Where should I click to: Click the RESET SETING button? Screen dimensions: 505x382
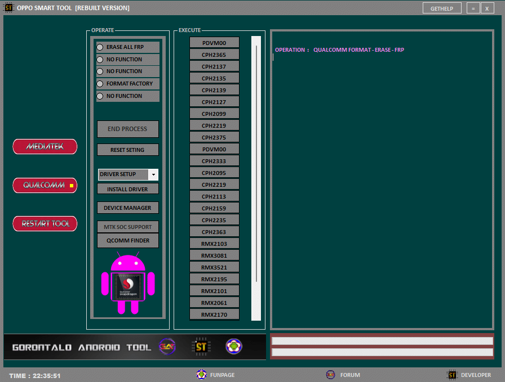(128, 150)
